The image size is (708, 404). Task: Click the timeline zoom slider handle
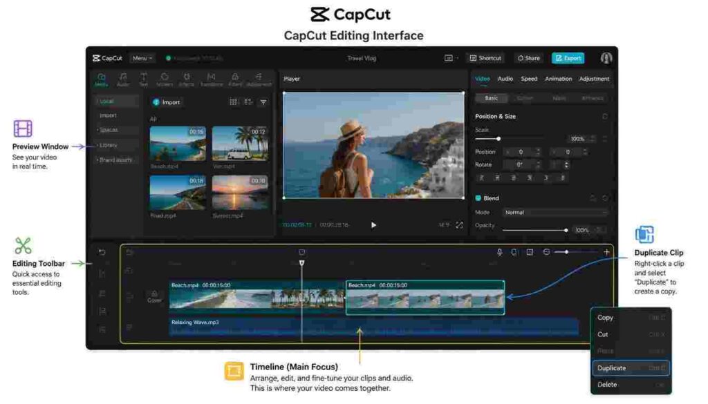[567, 252]
